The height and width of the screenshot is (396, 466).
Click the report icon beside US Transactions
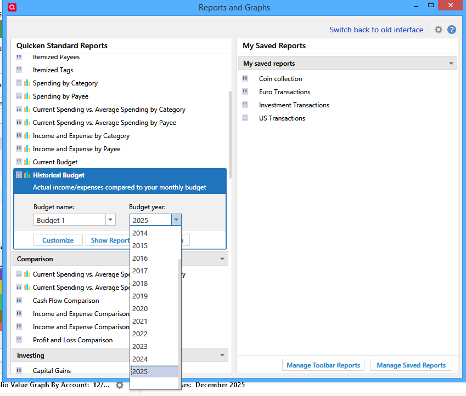click(245, 118)
